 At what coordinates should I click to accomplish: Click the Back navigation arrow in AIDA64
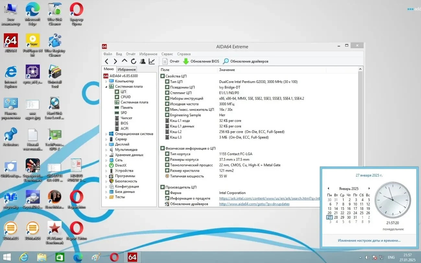(x=107, y=61)
